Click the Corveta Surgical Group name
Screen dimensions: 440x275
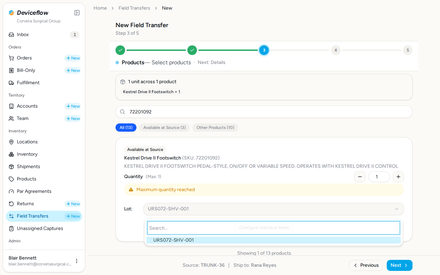pyautogui.click(x=38, y=21)
